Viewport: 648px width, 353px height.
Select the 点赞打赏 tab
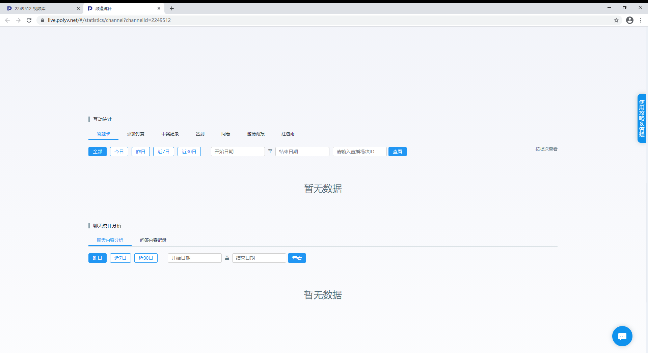click(x=136, y=134)
